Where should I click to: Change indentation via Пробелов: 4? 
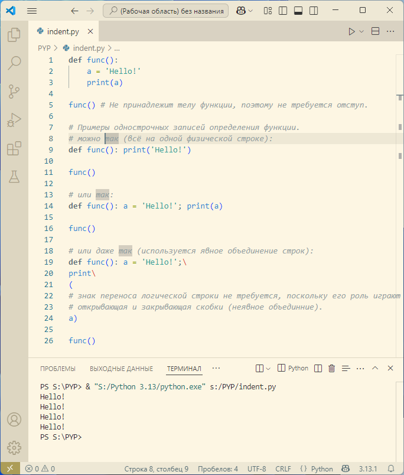pos(218,469)
